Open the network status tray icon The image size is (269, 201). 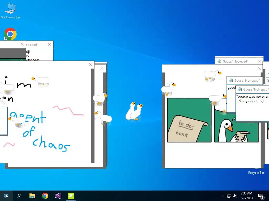(229, 196)
